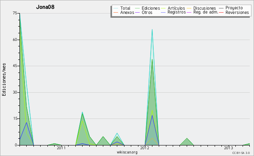Select the Otros legend entry
254x156 pixels.
tap(144, 12)
